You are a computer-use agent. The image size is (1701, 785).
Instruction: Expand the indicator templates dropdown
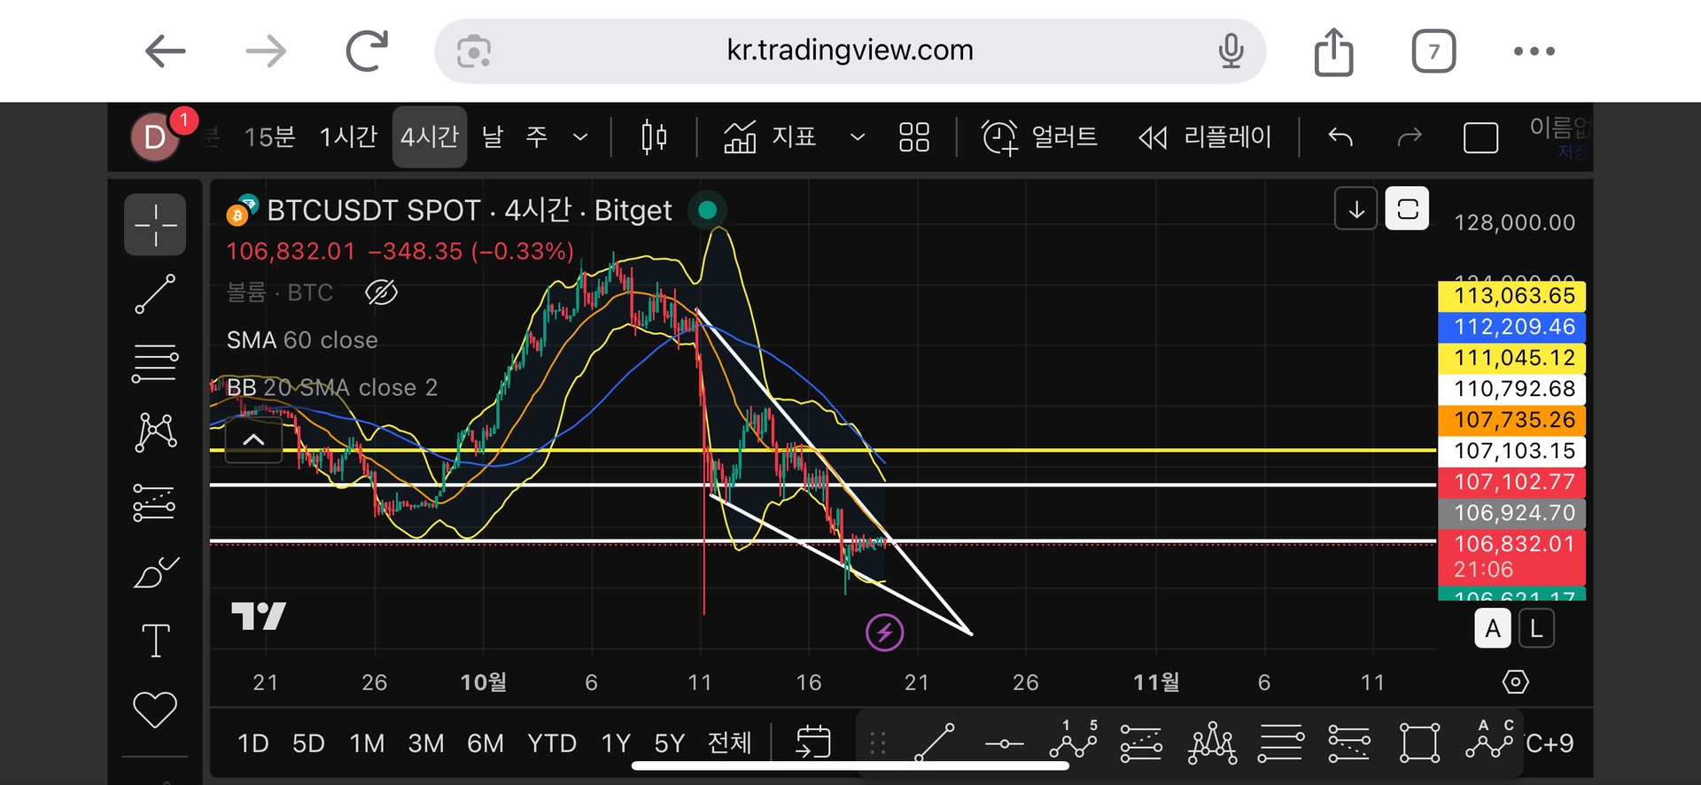click(x=857, y=137)
